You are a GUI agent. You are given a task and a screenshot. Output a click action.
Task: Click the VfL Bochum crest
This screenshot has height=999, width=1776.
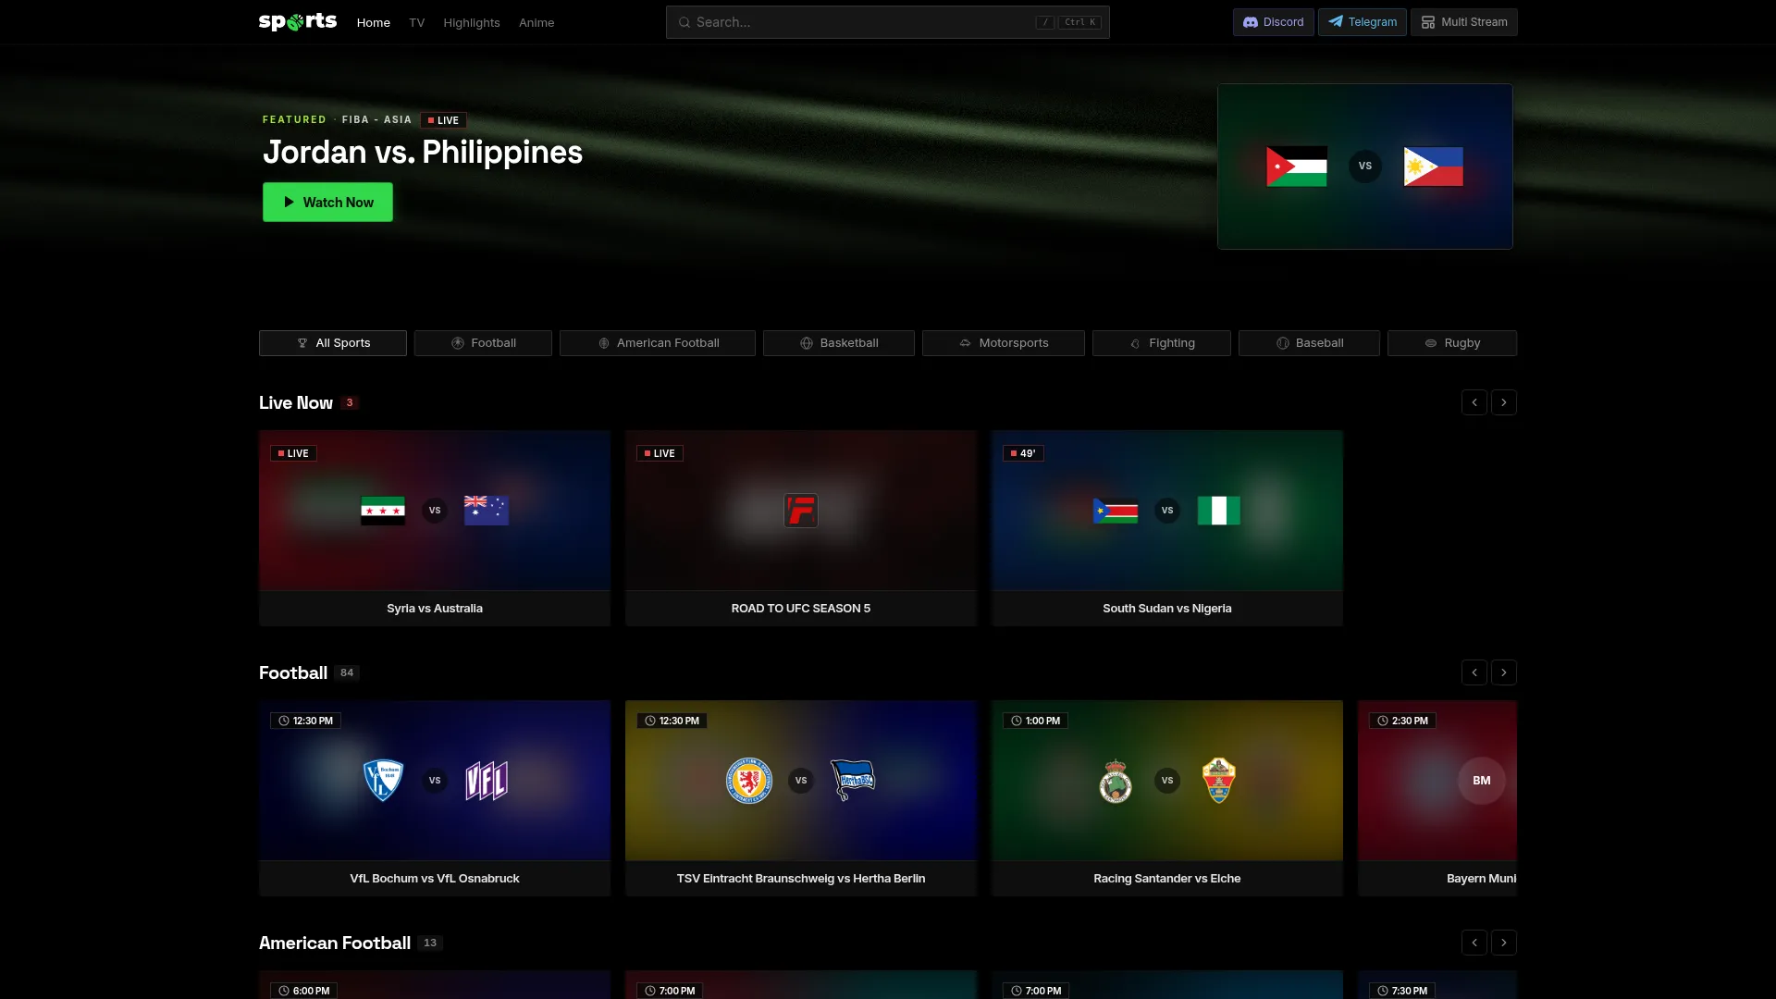coord(383,780)
